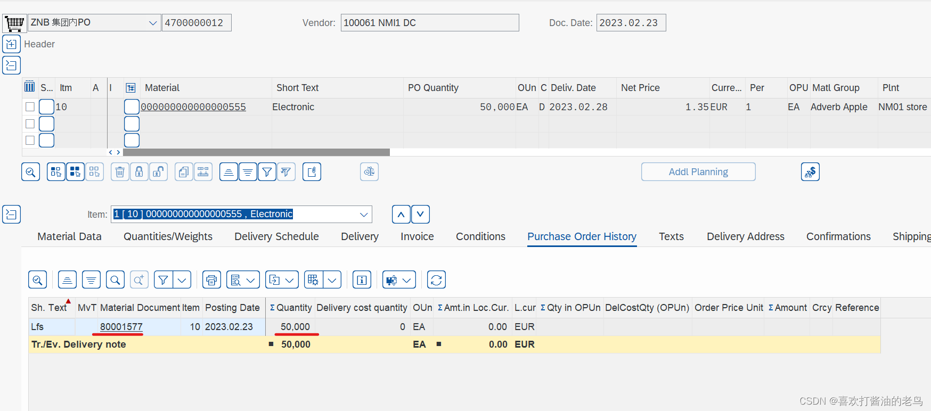The width and height of the screenshot is (931, 411).
Task: Click the scales comparison icon
Action: (x=369, y=172)
